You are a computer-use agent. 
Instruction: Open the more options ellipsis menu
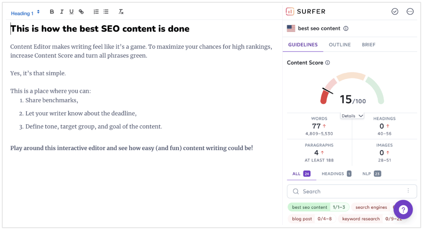[410, 12]
